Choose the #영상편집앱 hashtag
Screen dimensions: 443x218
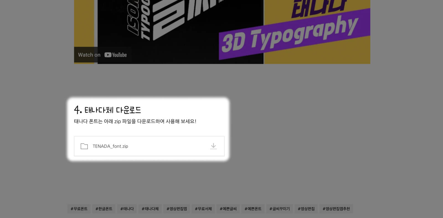[177, 209]
